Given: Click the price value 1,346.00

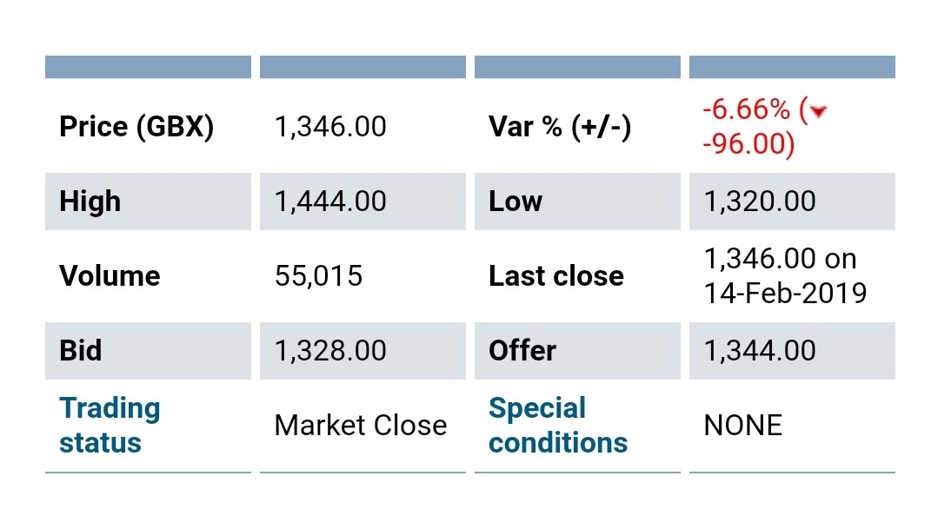Looking at the screenshot, I should point(330,127).
